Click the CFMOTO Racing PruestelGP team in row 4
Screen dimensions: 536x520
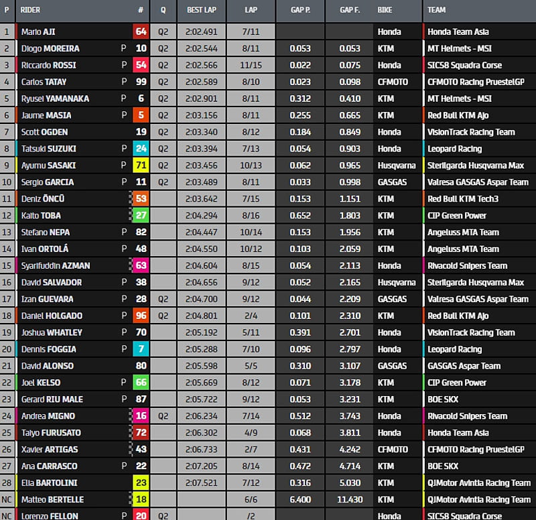(476, 82)
